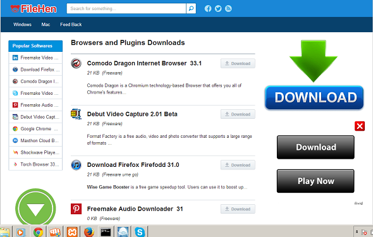Open the RSS feed icon
Image resolution: width=373 pixels, height=237 pixels.
point(228,9)
